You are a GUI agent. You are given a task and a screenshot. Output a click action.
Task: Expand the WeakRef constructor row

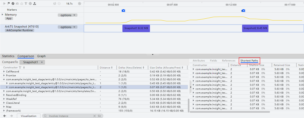[x=4, y=99]
